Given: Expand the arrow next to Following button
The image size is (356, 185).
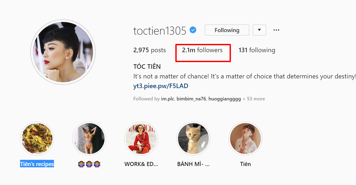Looking at the screenshot, I should pyautogui.click(x=259, y=30).
